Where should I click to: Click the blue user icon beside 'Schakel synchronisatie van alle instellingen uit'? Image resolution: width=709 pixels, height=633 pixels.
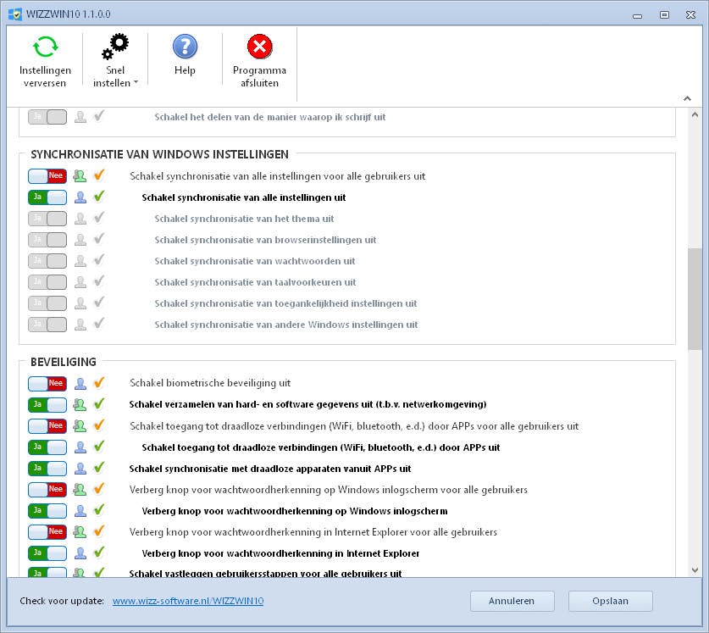[x=80, y=197]
